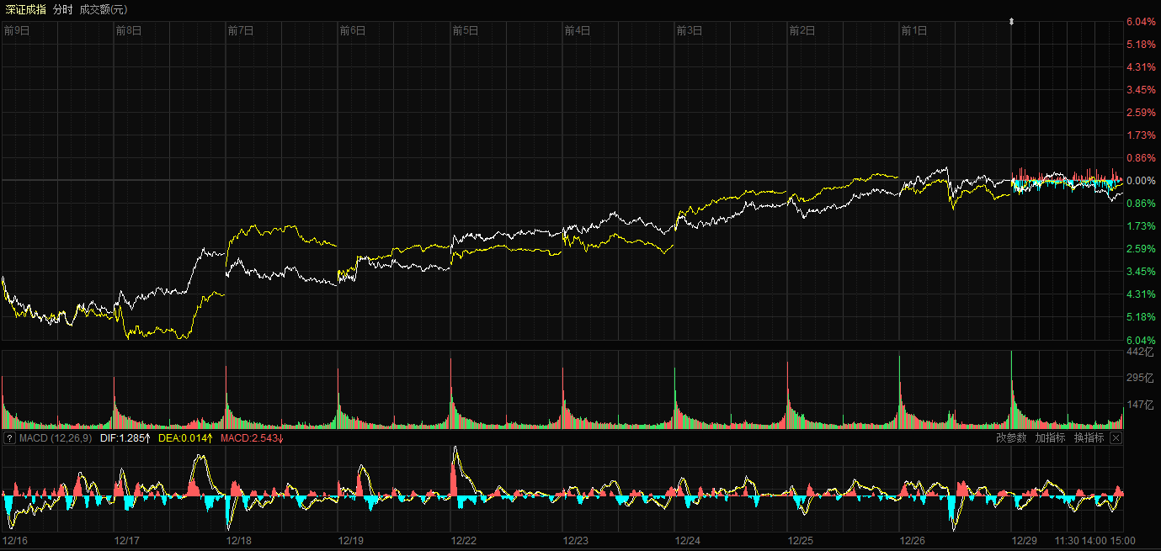Click 换指标 to switch indicator
Screen dimensions: 1161x551
pyautogui.click(x=1089, y=438)
